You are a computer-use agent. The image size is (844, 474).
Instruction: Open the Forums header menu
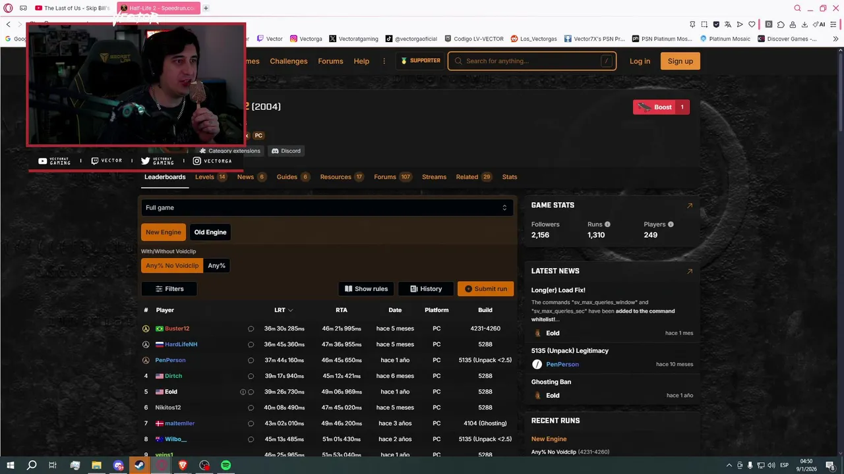pyautogui.click(x=330, y=61)
